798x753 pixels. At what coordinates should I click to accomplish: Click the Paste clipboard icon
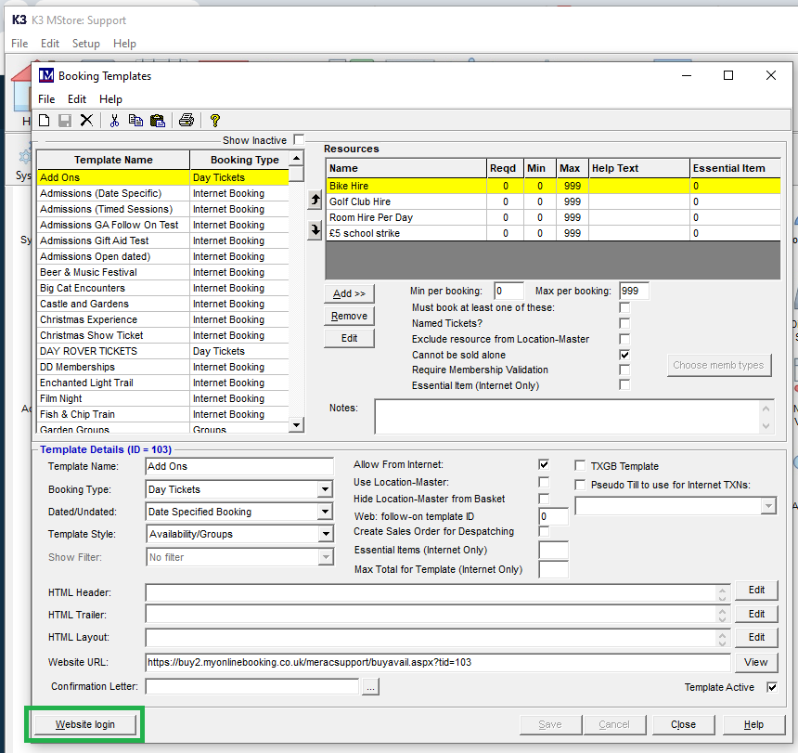157,121
